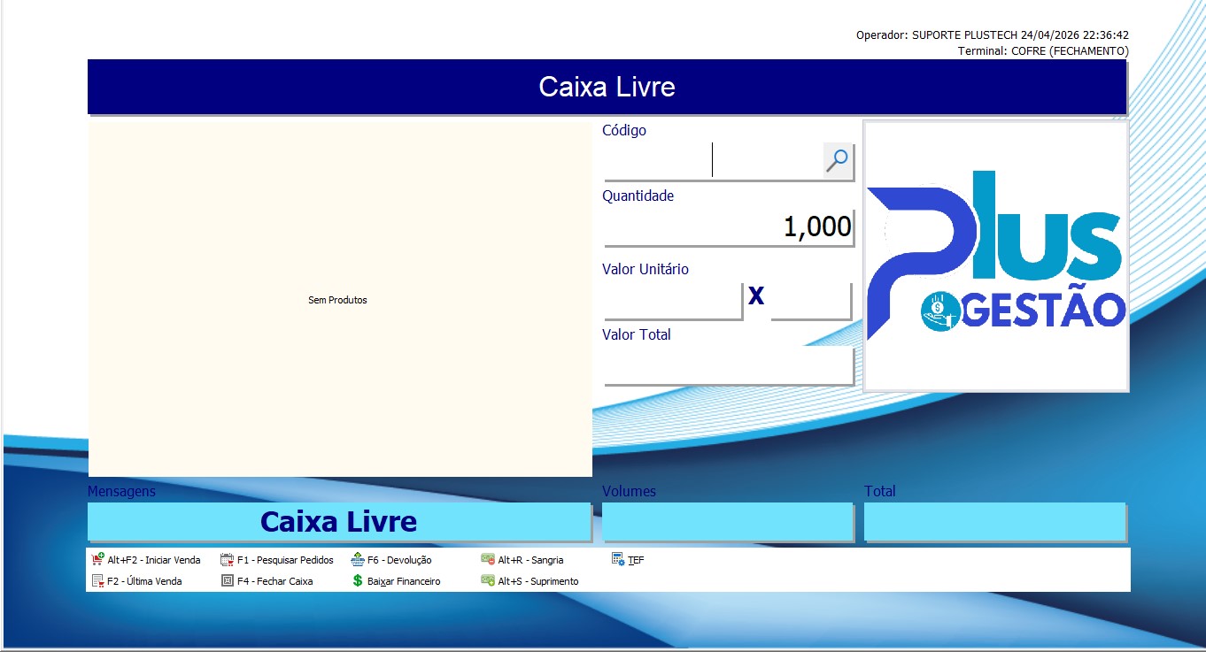Click the "Volumes" label
This screenshot has width=1206, height=652.
(630, 491)
